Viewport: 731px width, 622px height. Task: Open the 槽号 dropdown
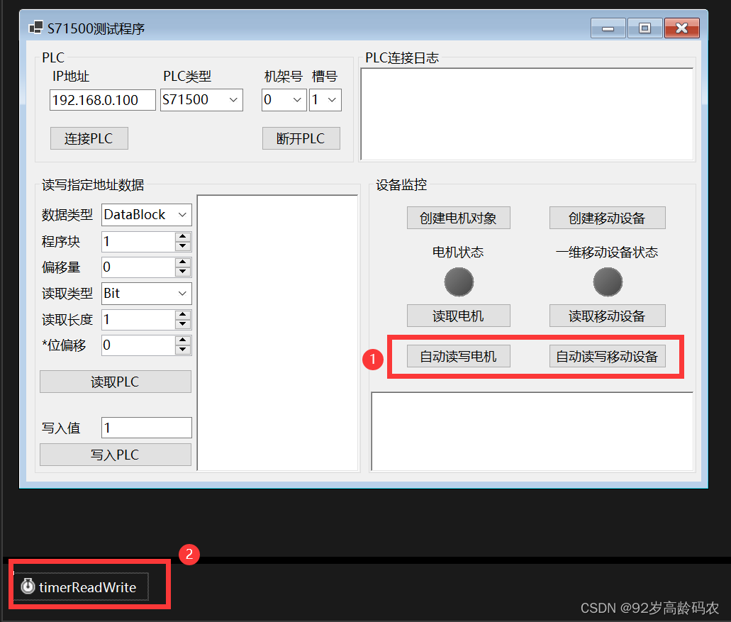point(325,100)
